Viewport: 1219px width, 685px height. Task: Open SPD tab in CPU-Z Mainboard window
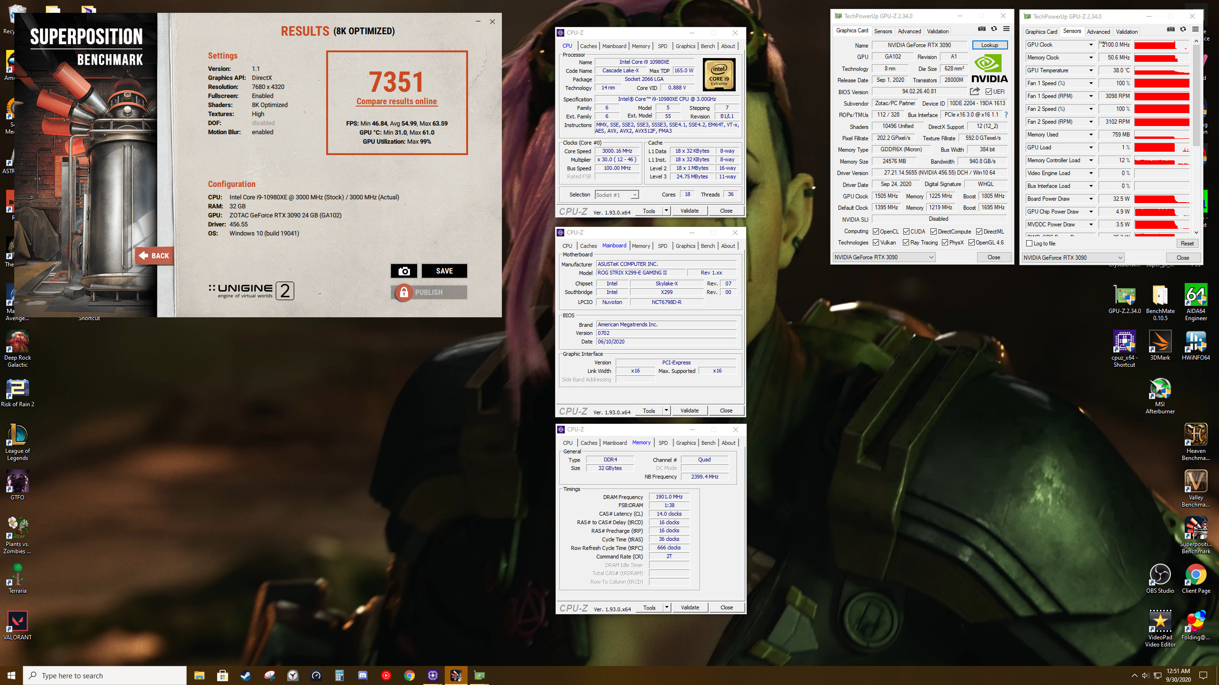(x=662, y=246)
